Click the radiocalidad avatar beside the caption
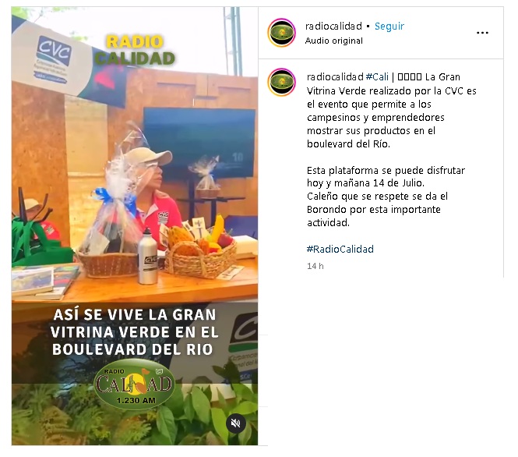Image resolution: width=518 pixels, height=457 pixels. [281, 83]
